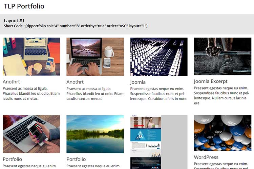Image resolution: width=254 pixels, height=169 pixels.
Task: Click the description text under Joomla title
Action: pyautogui.click(x=158, y=94)
